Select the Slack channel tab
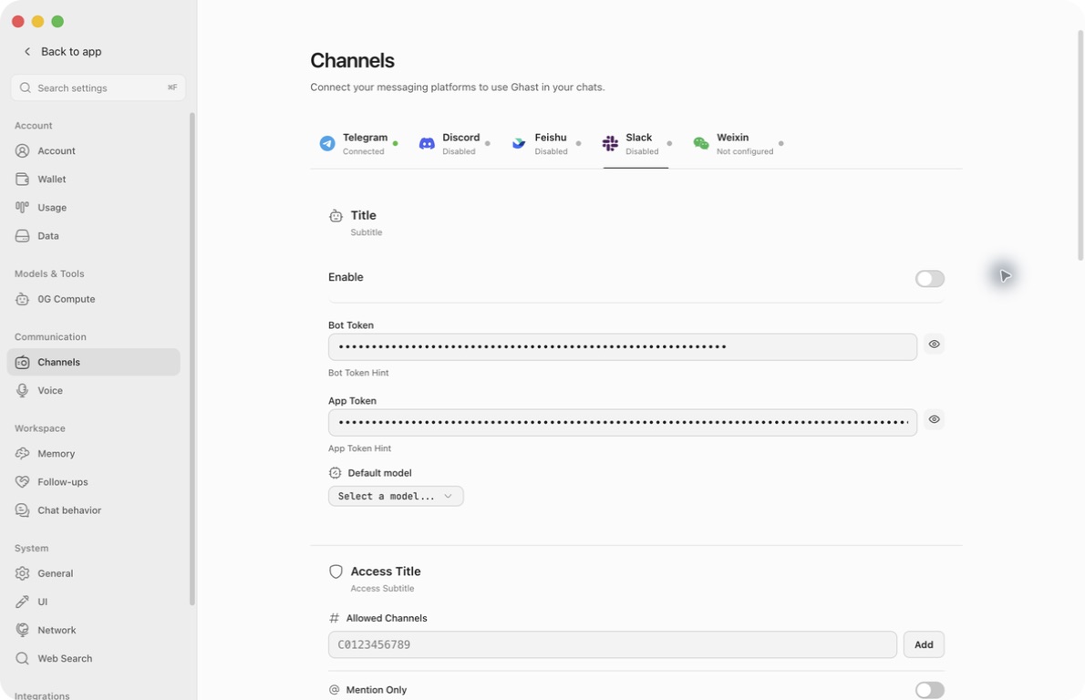The height and width of the screenshot is (700, 1085). 636,144
